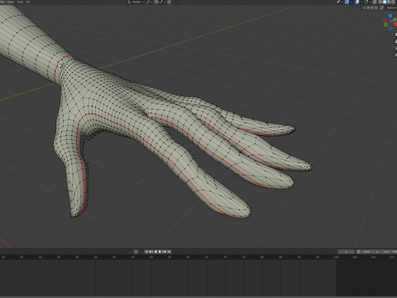Image resolution: width=397 pixels, height=298 pixels.
Task: Open the Options popover
Action: click(x=391, y=7)
